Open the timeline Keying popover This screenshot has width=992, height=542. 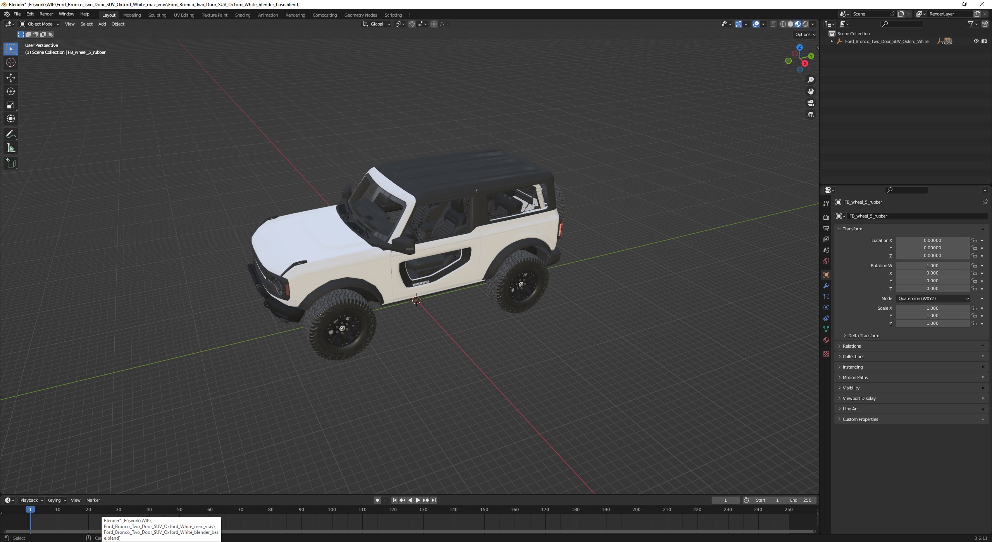(56, 500)
